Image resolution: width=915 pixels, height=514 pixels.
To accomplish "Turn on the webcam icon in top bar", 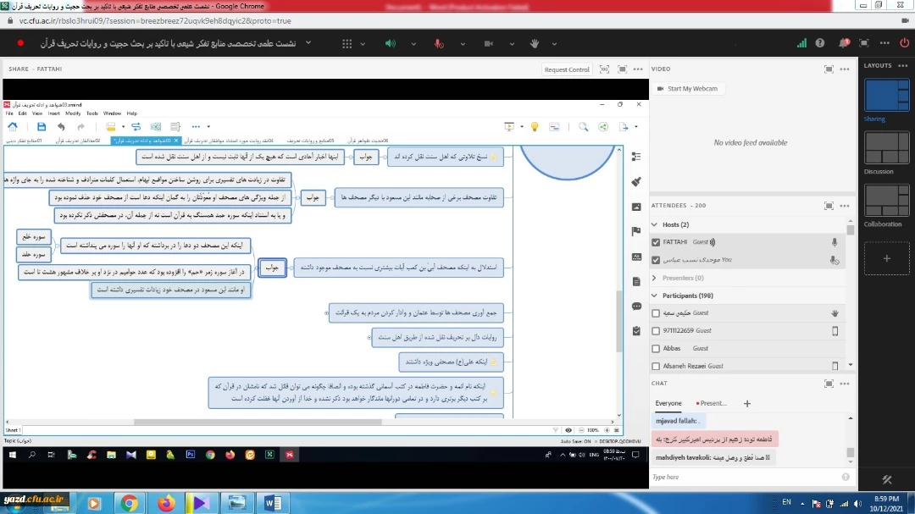I will point(486,43).
